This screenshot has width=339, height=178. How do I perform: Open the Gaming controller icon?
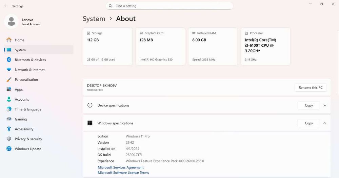(9, 119)
